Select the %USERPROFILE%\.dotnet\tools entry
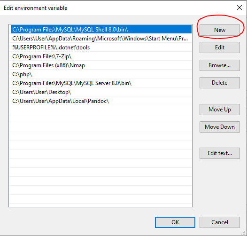 (x=101, y=47)
